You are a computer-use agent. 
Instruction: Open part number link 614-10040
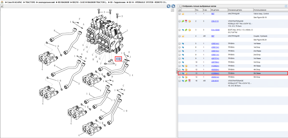coord(215,30)
